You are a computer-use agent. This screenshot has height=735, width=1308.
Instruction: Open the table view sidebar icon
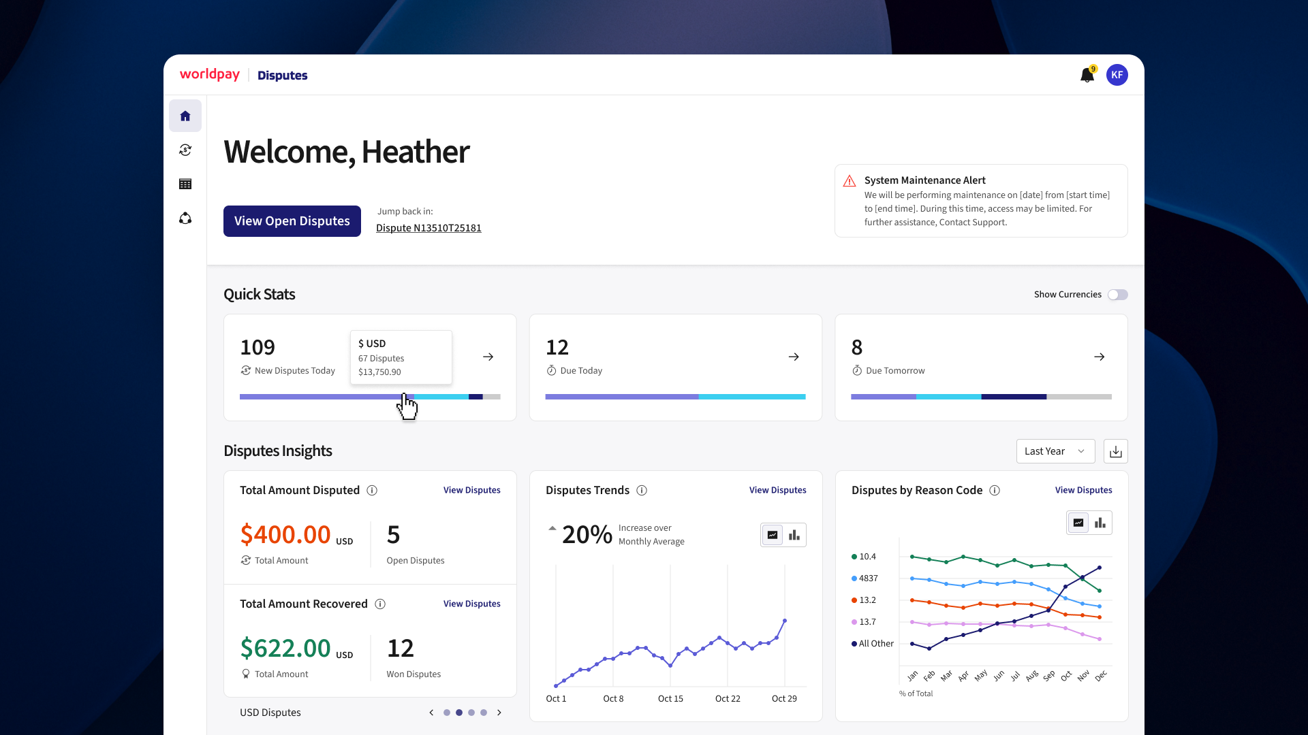(x=185, y=184)
